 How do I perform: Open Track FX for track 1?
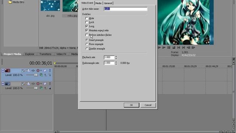pos(33,71)
